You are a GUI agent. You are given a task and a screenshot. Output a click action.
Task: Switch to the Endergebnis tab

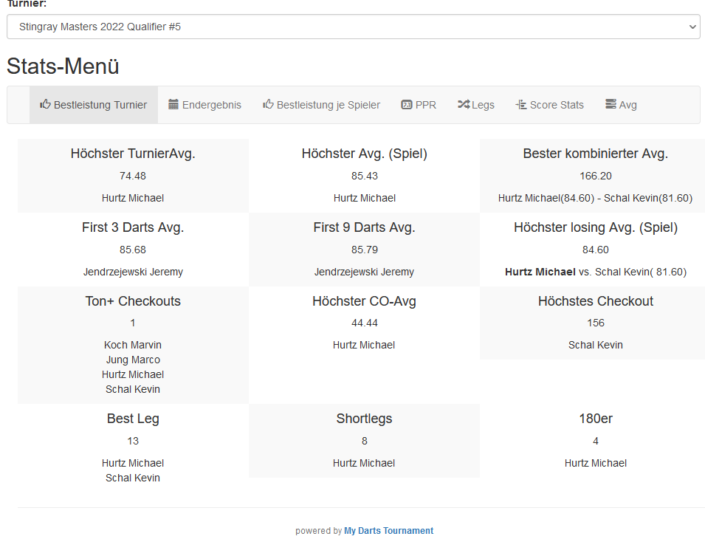coord(211,105)
